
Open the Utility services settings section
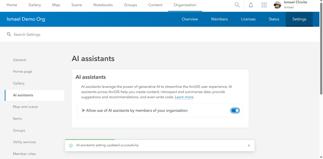tap(25, 142)
